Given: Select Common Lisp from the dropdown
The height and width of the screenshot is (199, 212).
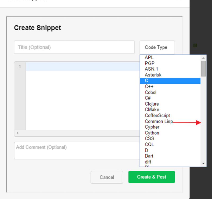Looking at the screenshot, I should pyautogui.click(x=158, y=121).
